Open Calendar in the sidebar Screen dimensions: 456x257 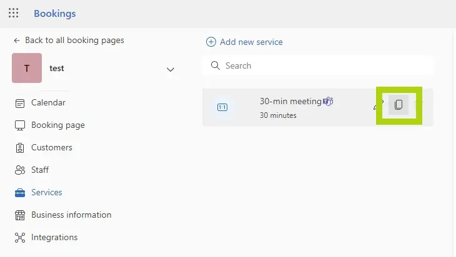pos(48,102)
